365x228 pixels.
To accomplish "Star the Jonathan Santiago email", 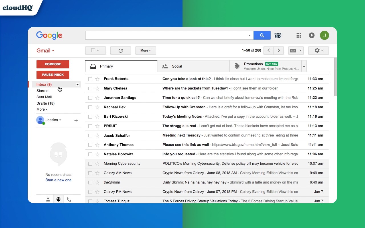I will coord(97,98).
